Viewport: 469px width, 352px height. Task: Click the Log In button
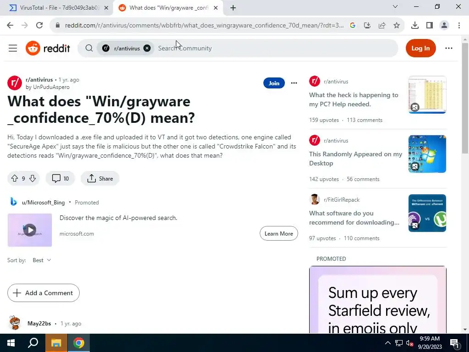420,48
